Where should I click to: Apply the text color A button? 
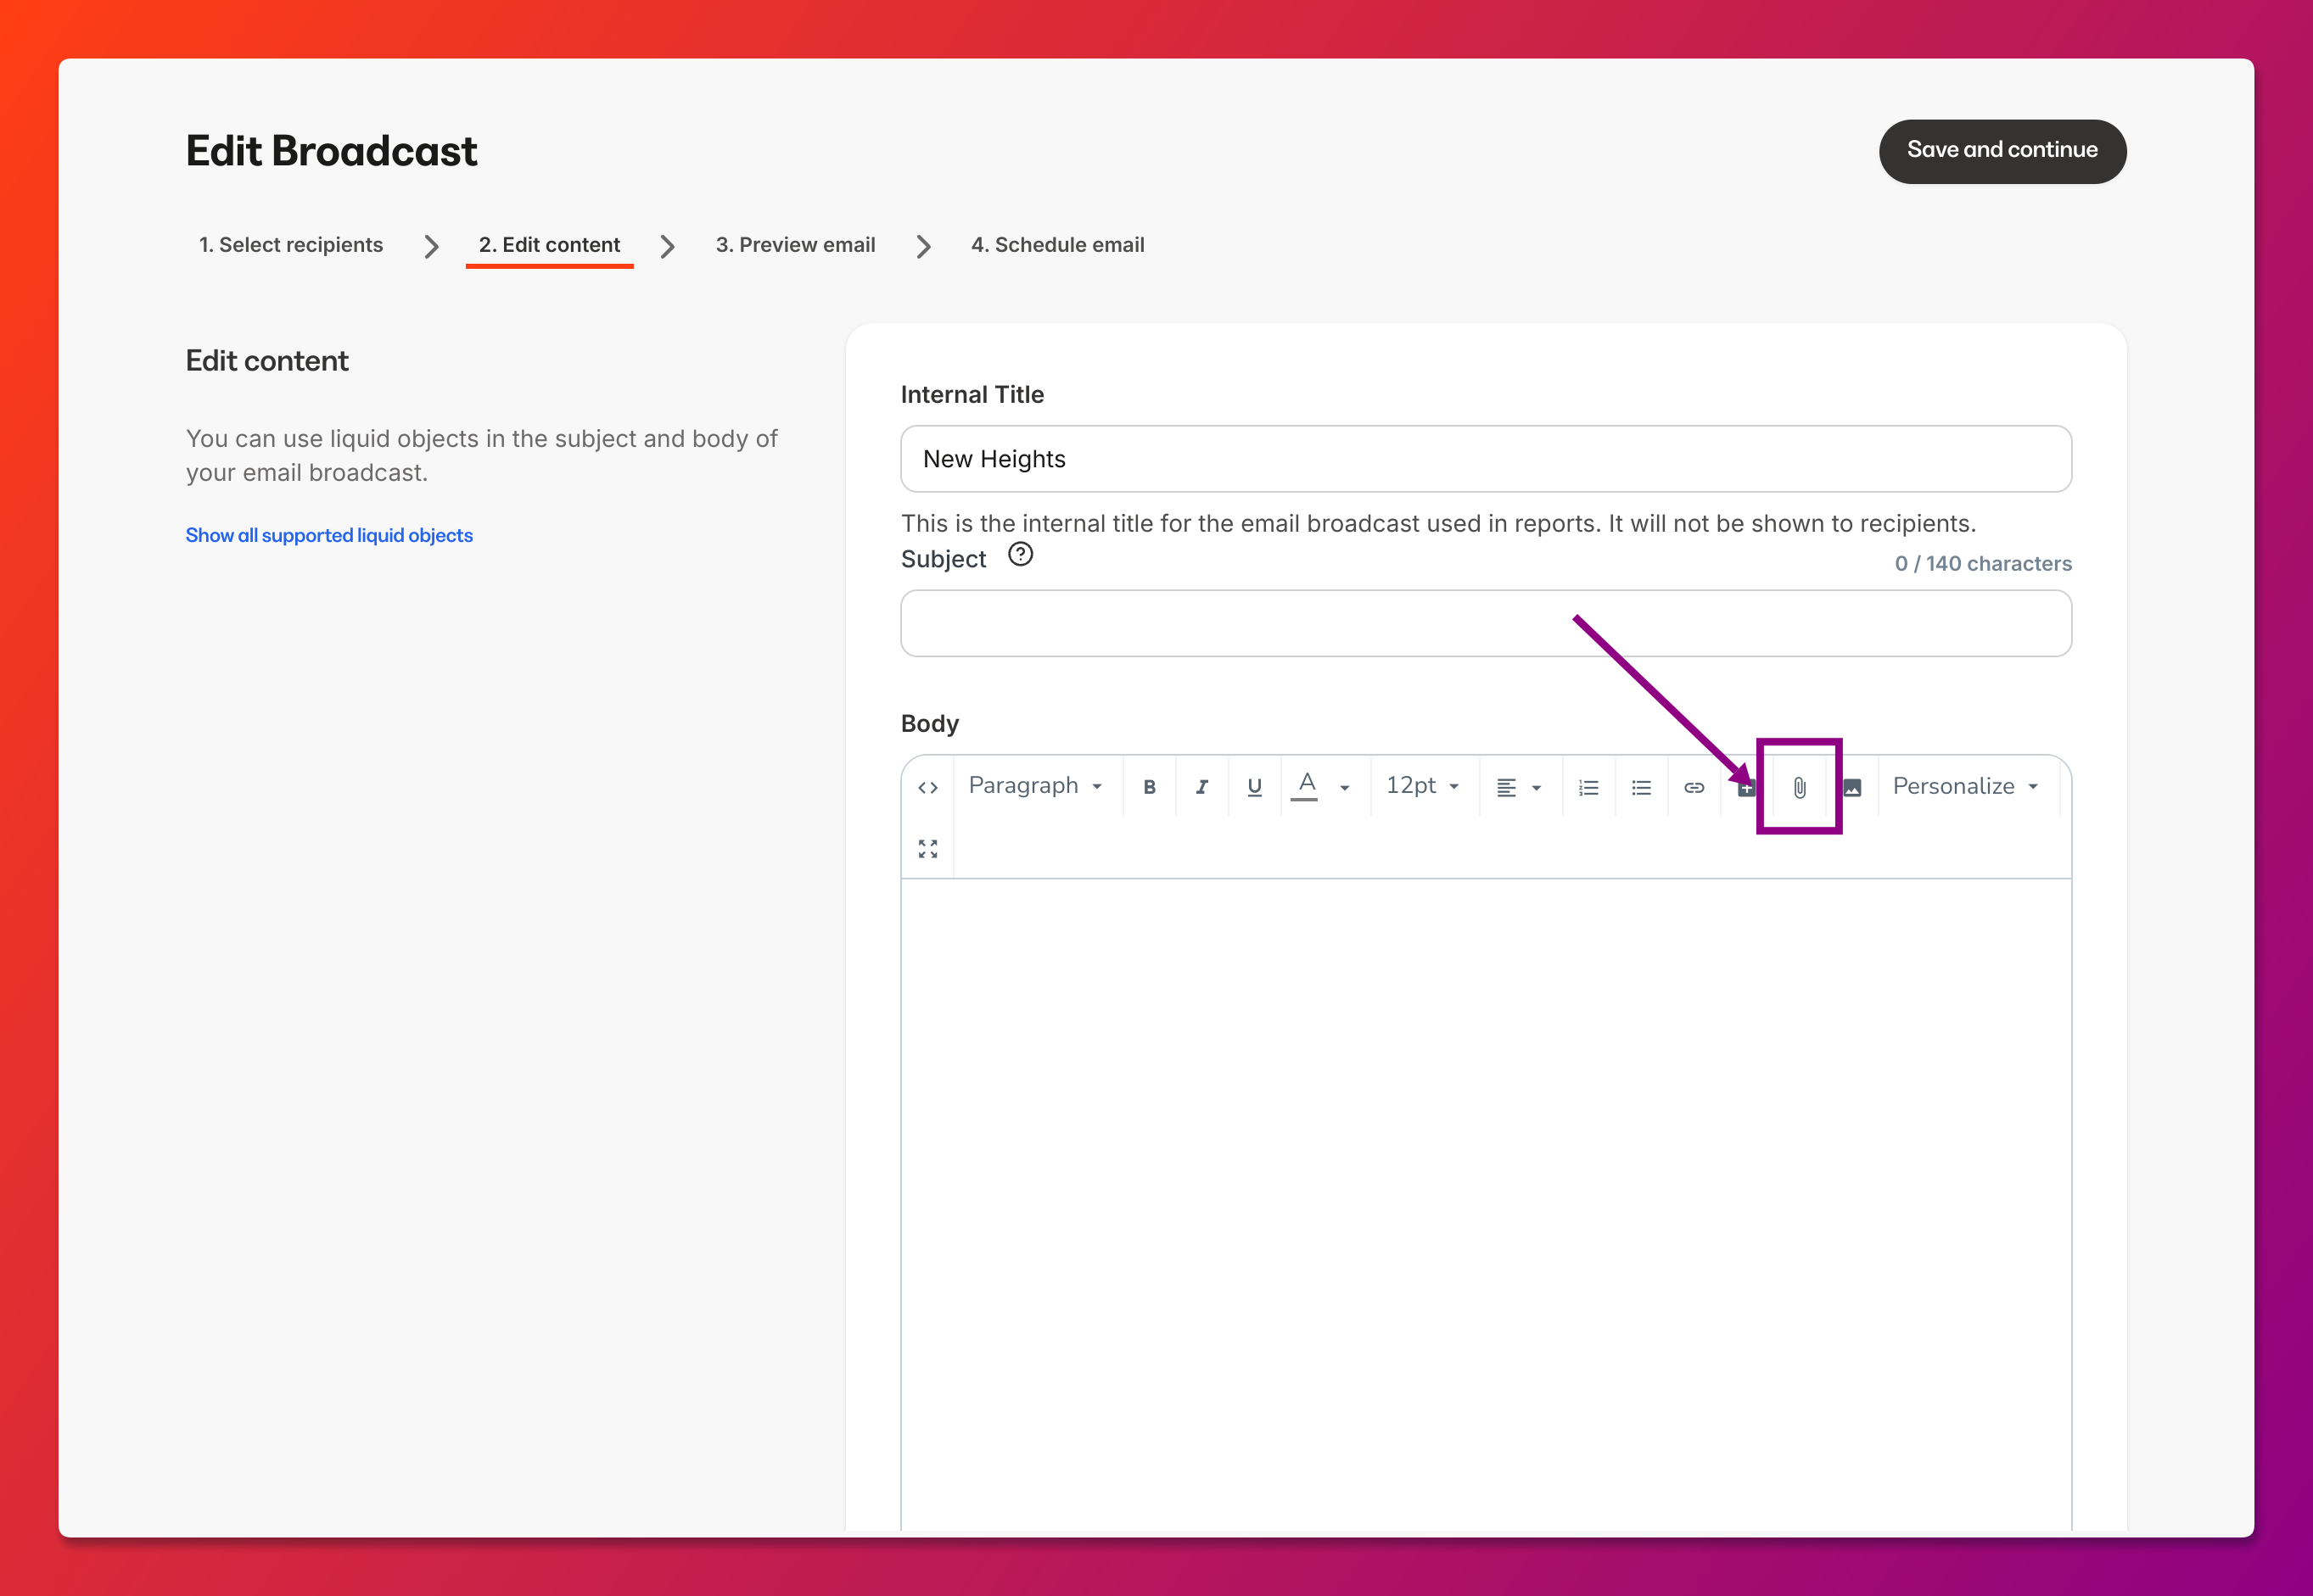click(x=1306, y=787)
